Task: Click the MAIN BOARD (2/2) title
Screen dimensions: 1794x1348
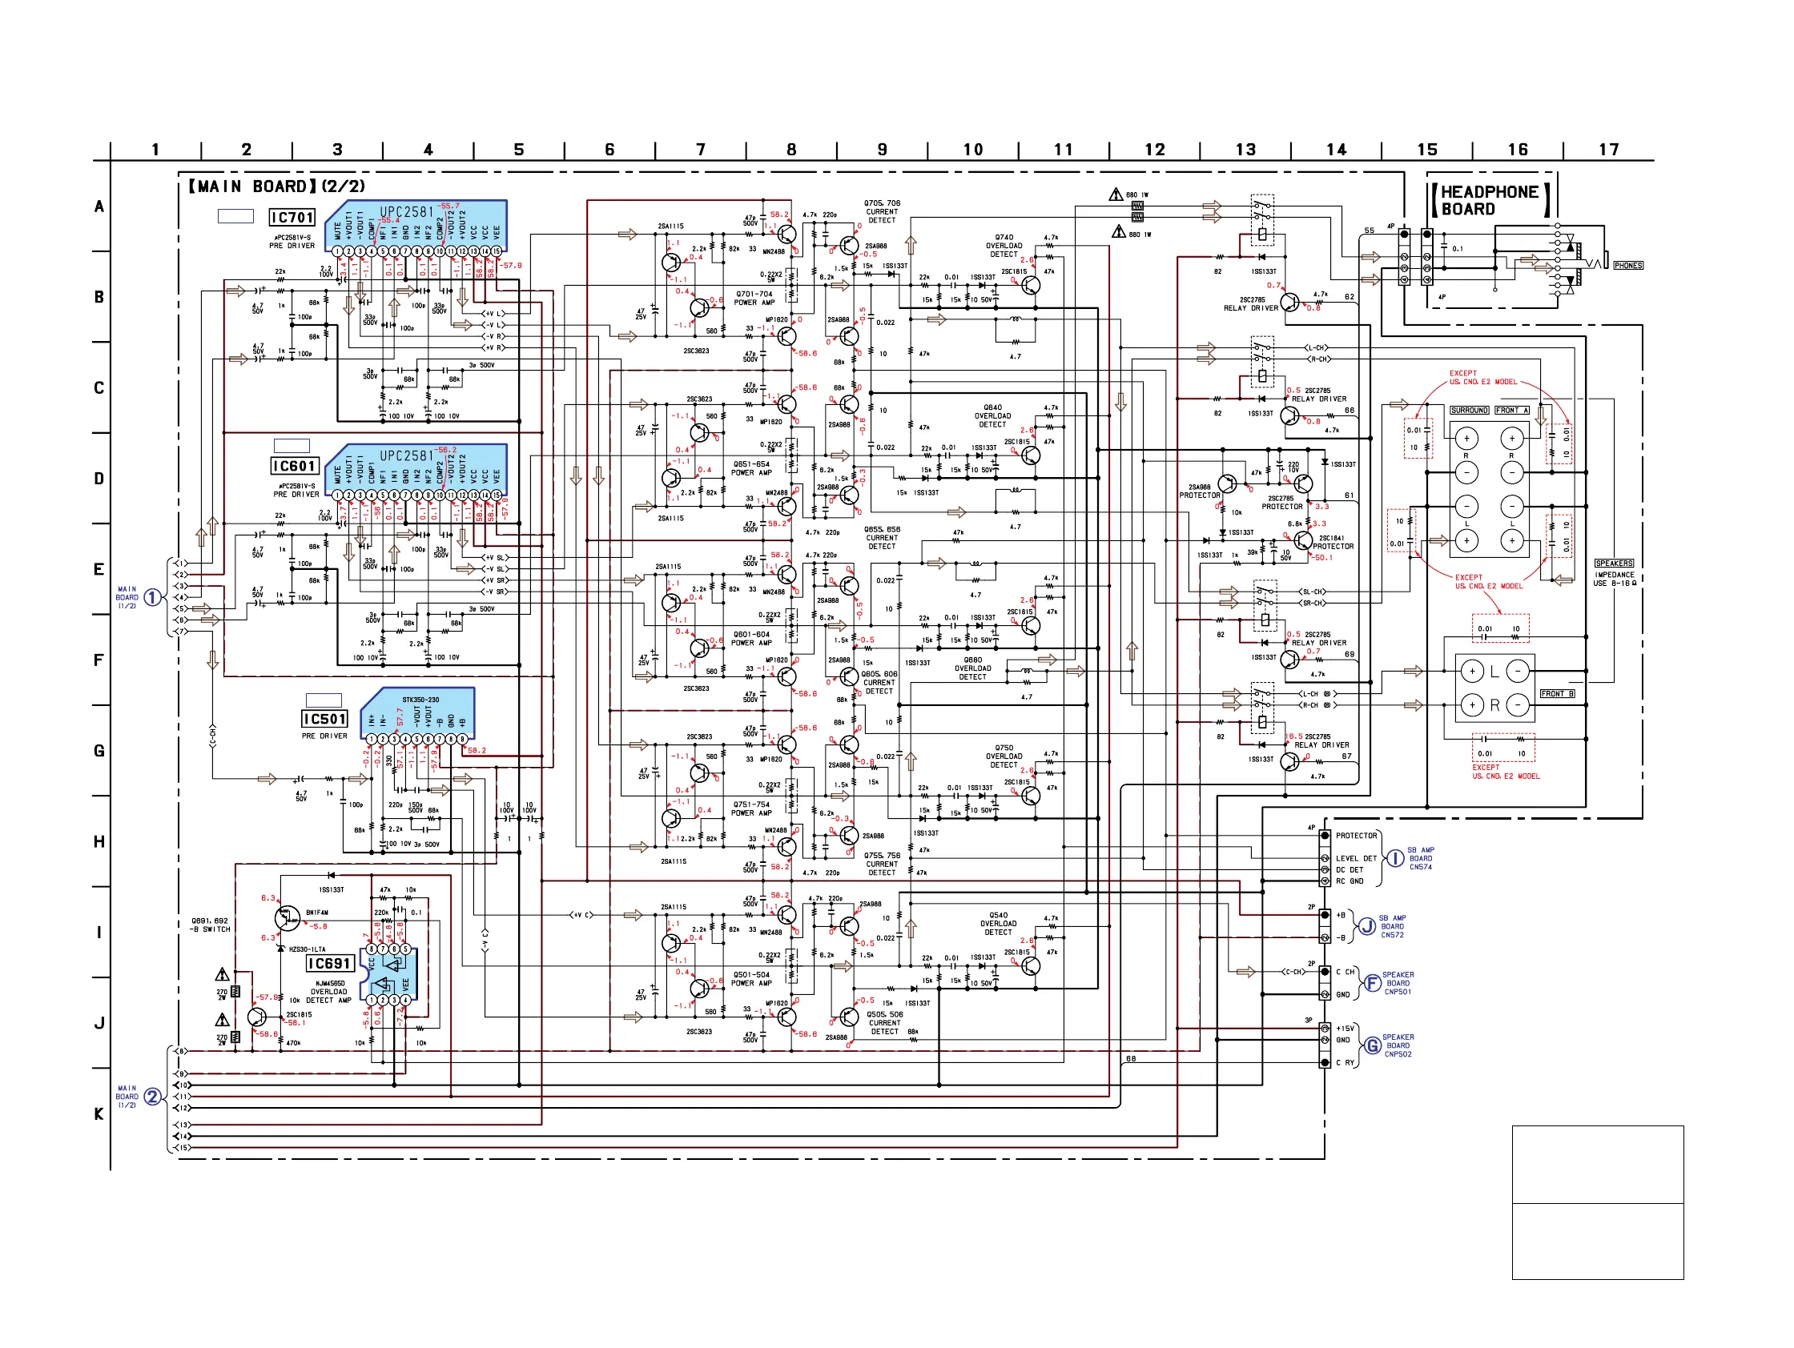Action: tap(276, 187)
